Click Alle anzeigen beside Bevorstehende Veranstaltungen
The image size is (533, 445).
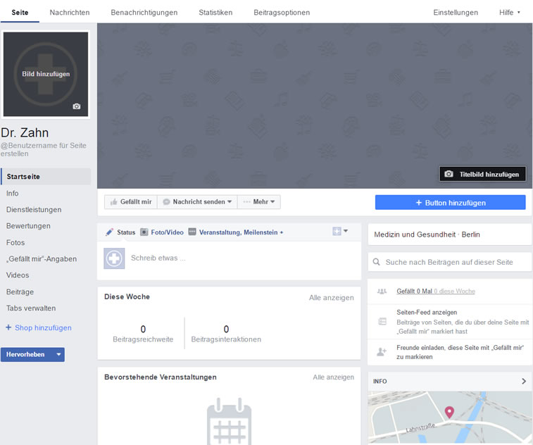pos(333,377)
